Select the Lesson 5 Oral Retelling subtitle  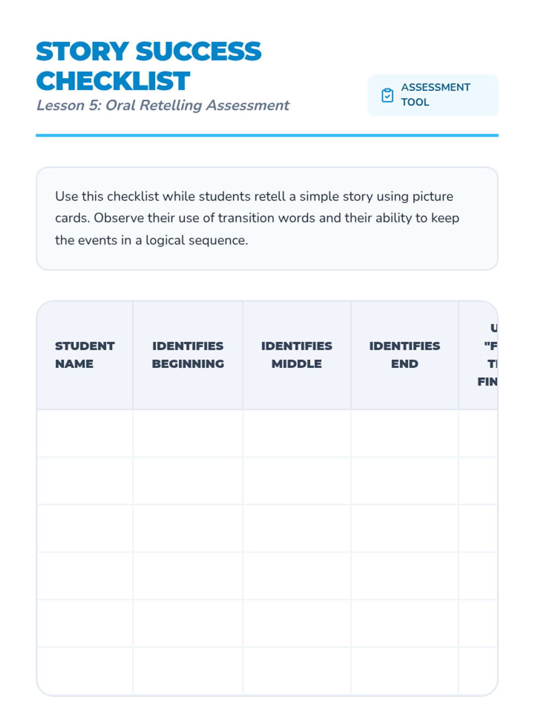pyautogui.click(x=163, y=105)
